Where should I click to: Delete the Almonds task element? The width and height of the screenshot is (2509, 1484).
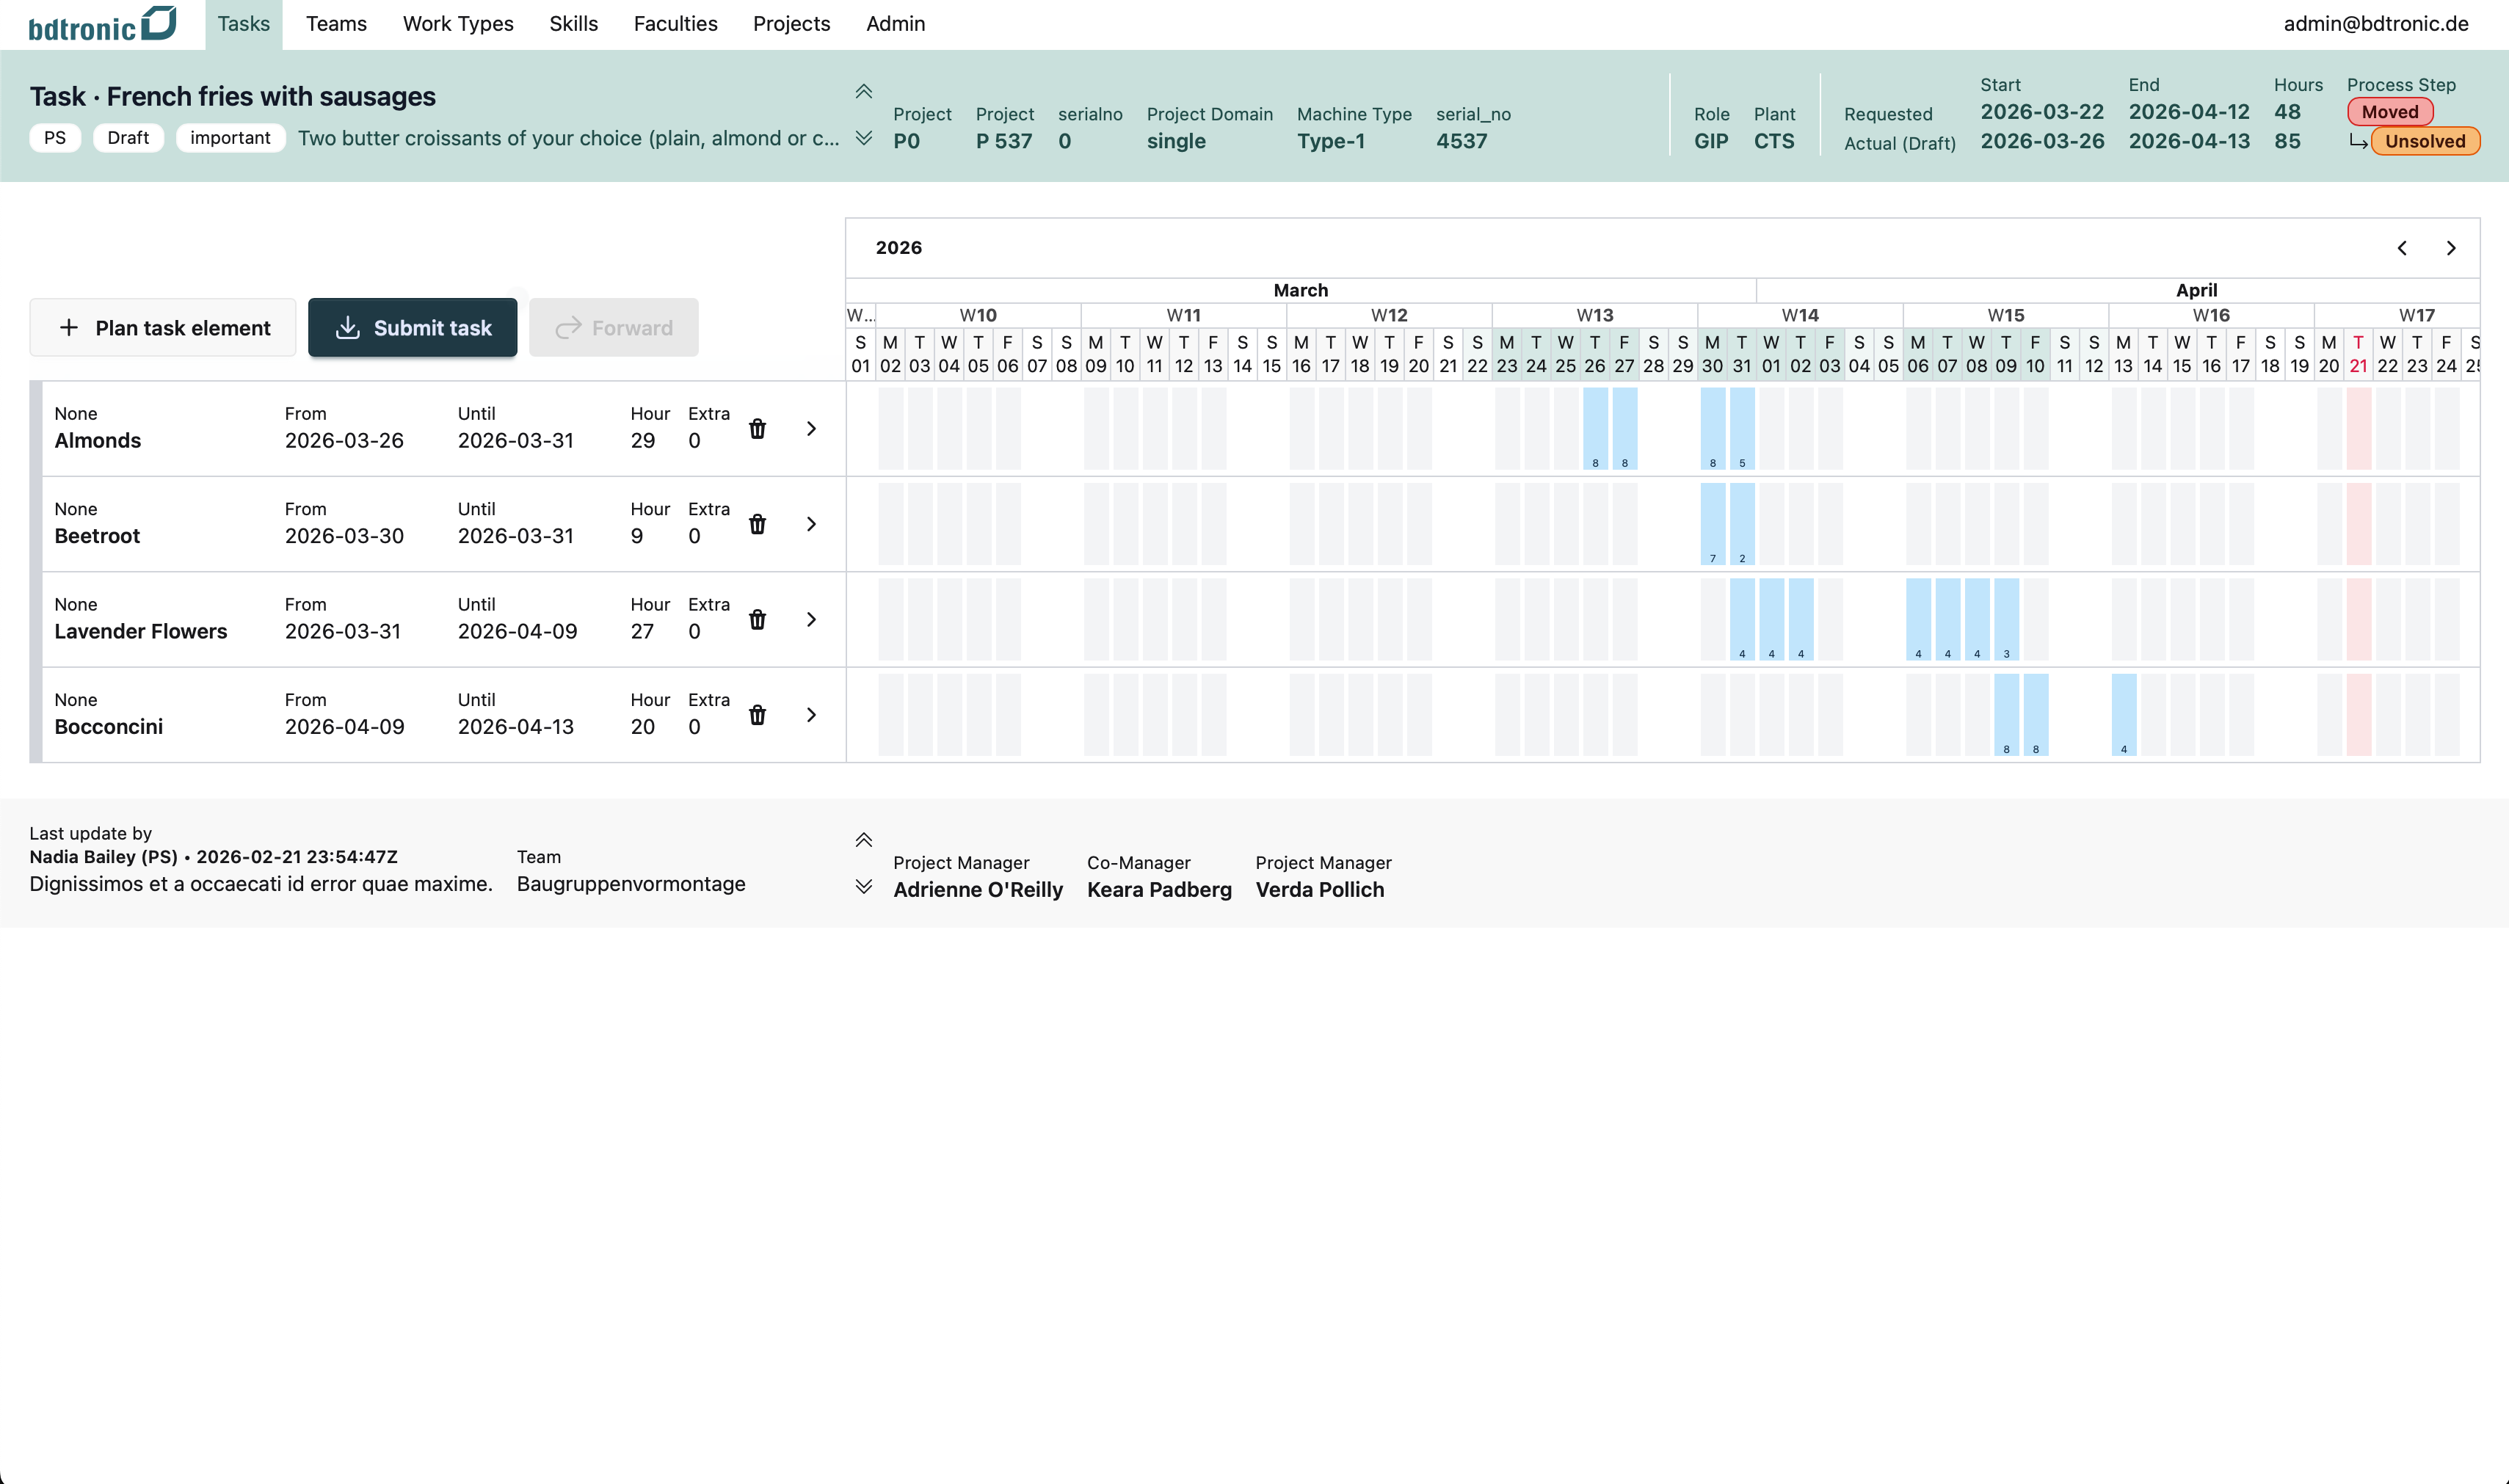[x=757, y=429]
